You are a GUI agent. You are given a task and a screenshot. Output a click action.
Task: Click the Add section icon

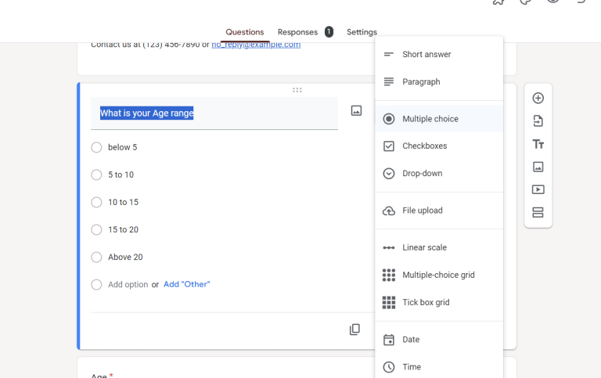[538, 212]
